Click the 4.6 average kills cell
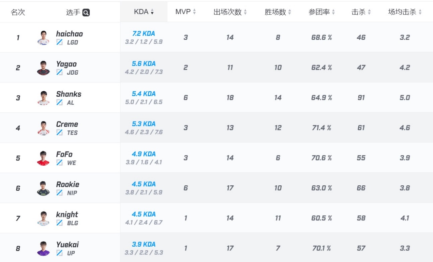Image resolution: width=433 pixels, height=262 pixels. tap(405, 128)
